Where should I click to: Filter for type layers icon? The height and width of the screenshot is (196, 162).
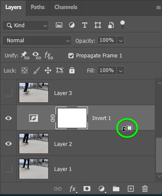[x=85, y=25]
